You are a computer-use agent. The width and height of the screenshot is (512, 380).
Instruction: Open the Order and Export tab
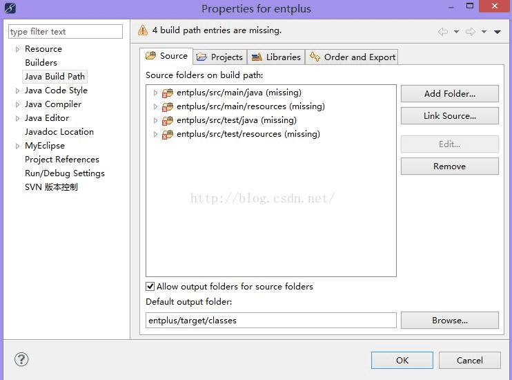point(353,57)
